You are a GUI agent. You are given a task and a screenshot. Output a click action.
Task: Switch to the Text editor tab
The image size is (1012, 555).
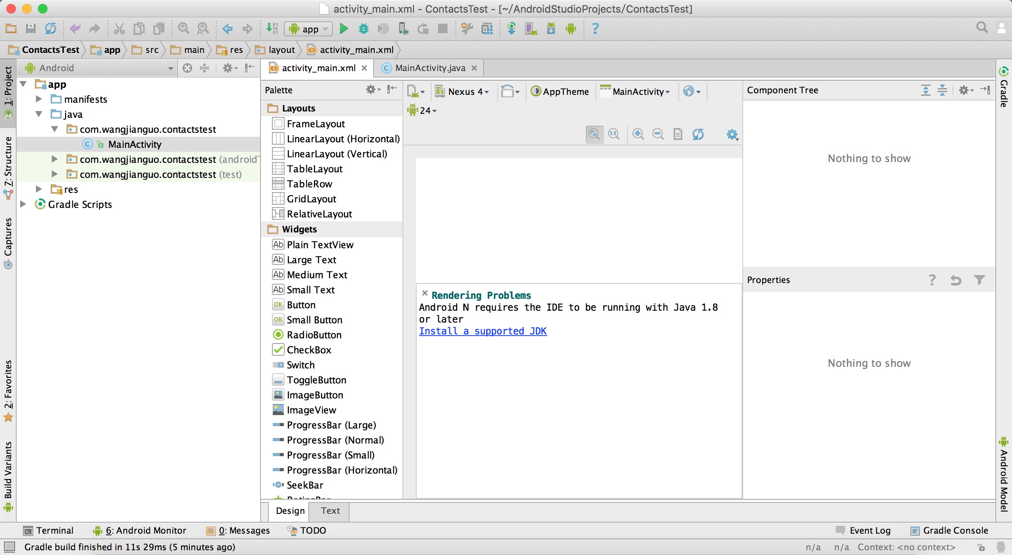(x=330, y=511)
